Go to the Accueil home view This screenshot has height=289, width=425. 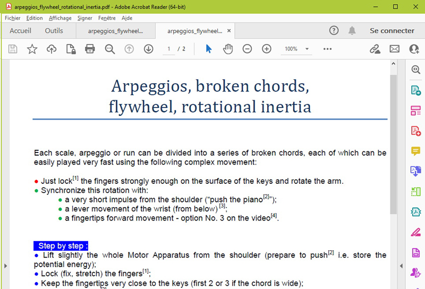point(20,31)
